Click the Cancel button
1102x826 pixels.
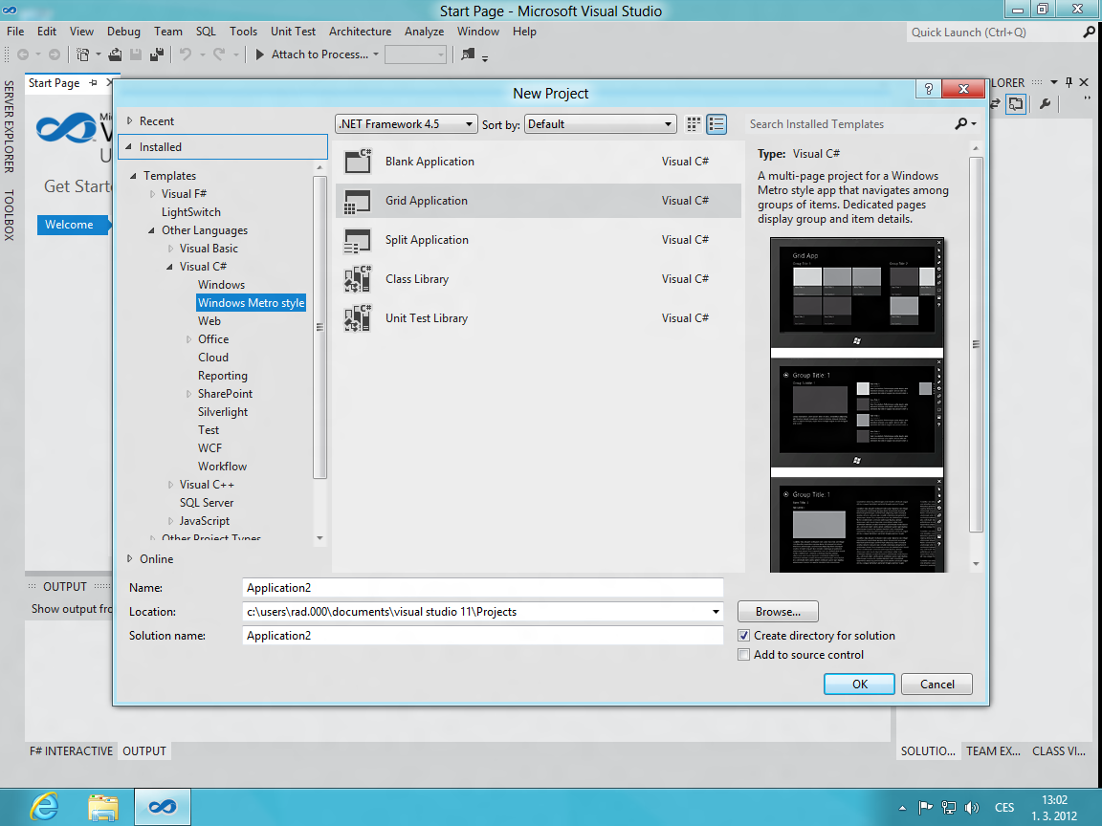pos(937,685)
